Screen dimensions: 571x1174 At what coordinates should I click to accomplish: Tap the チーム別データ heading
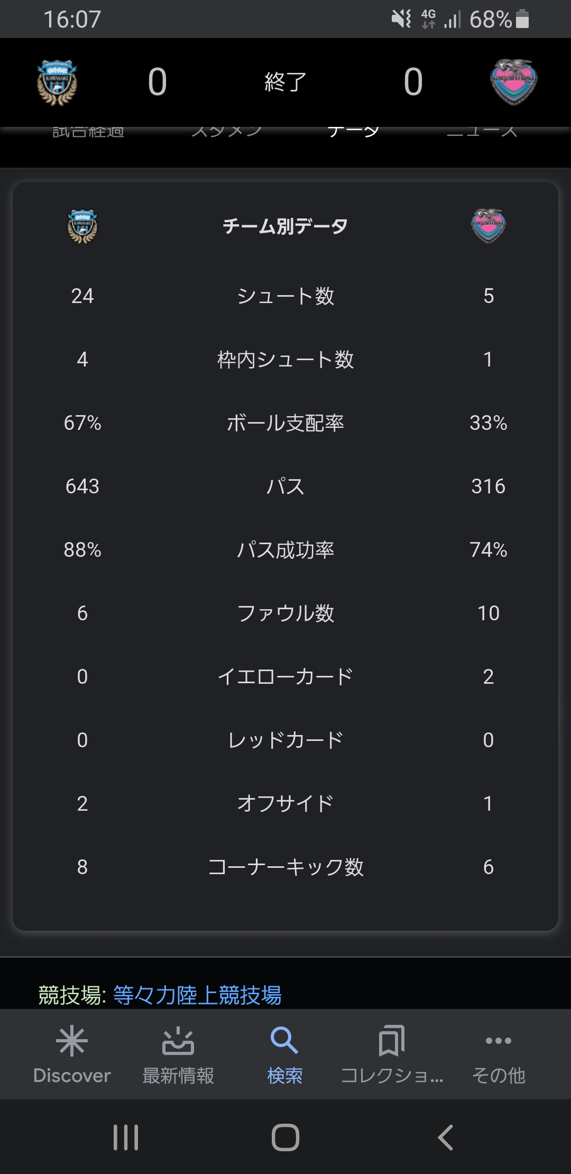285,226
